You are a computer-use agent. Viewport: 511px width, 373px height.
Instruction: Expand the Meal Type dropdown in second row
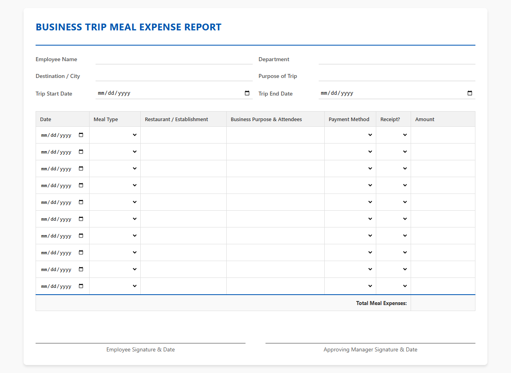(x=115, y=152)
